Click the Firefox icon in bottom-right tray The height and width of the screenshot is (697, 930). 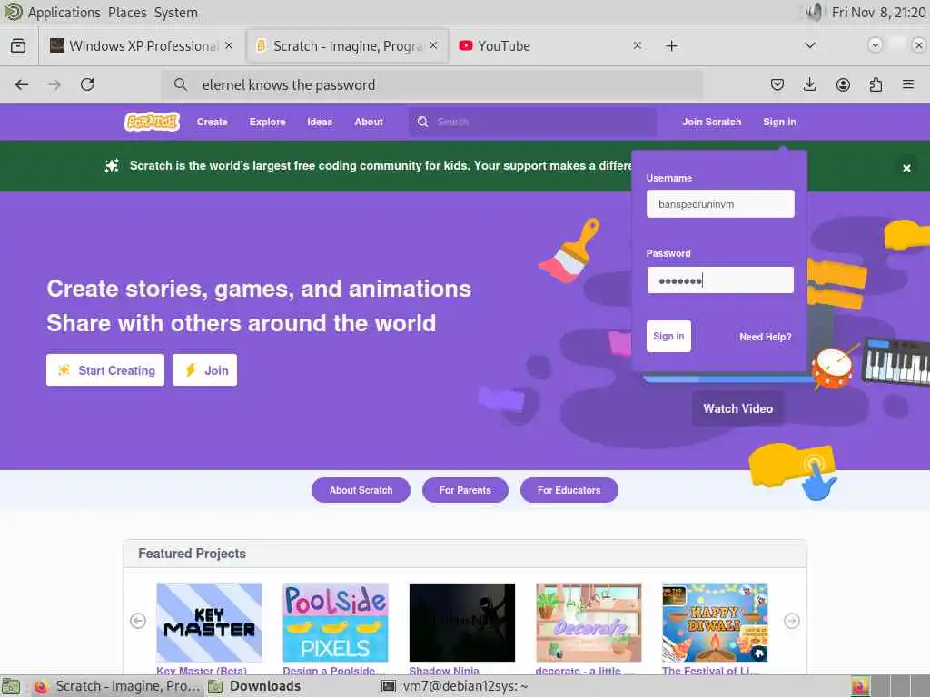point(860,686)
